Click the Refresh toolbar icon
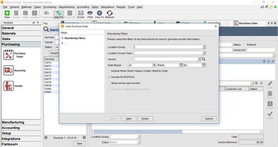Image resolution: width=278 pixels, height=147 pixels. pos(110,14)
